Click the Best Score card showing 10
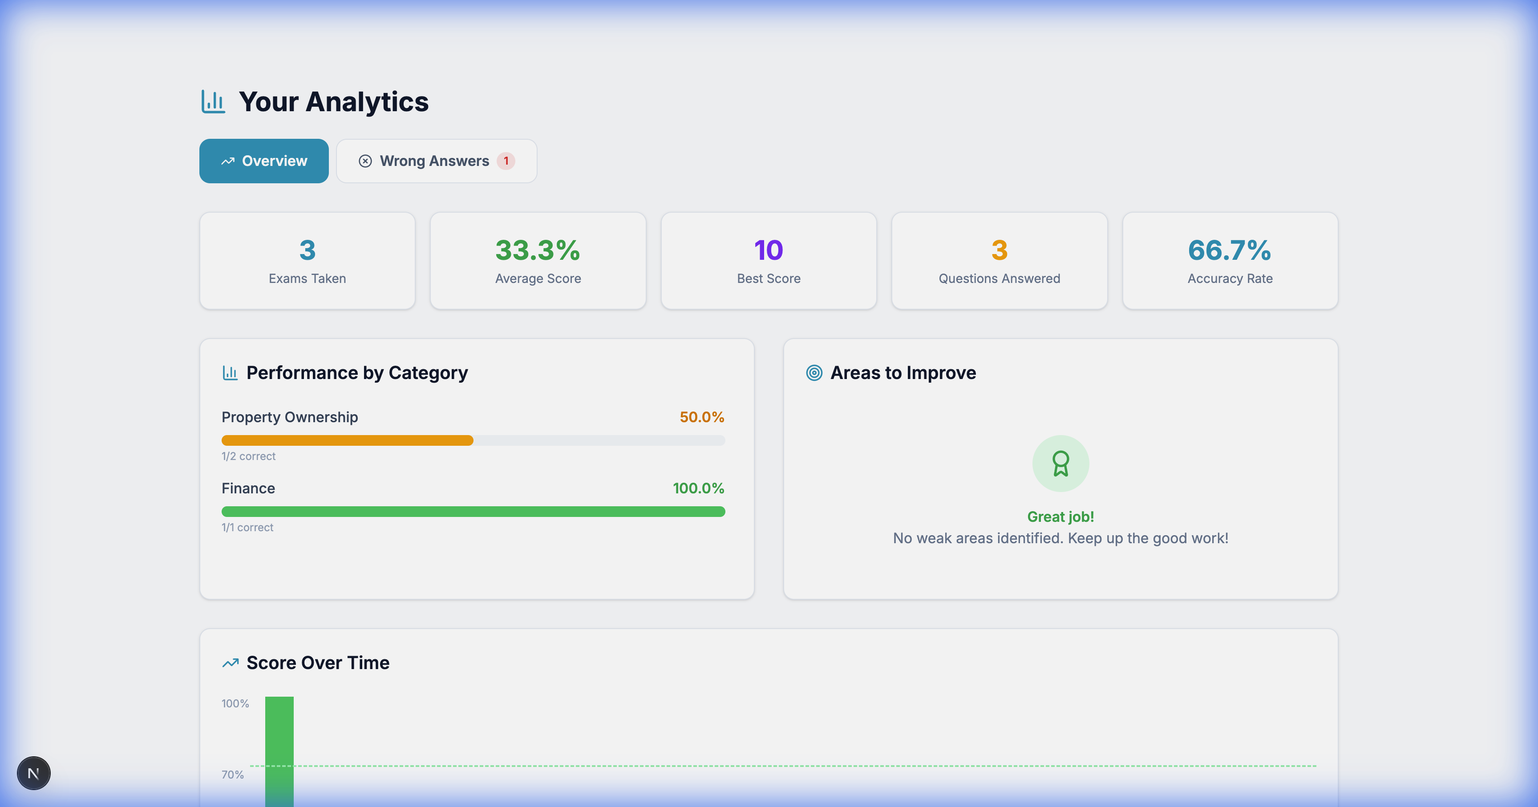The width and height of the screenshot is (1538, 807). click(769, 261)
